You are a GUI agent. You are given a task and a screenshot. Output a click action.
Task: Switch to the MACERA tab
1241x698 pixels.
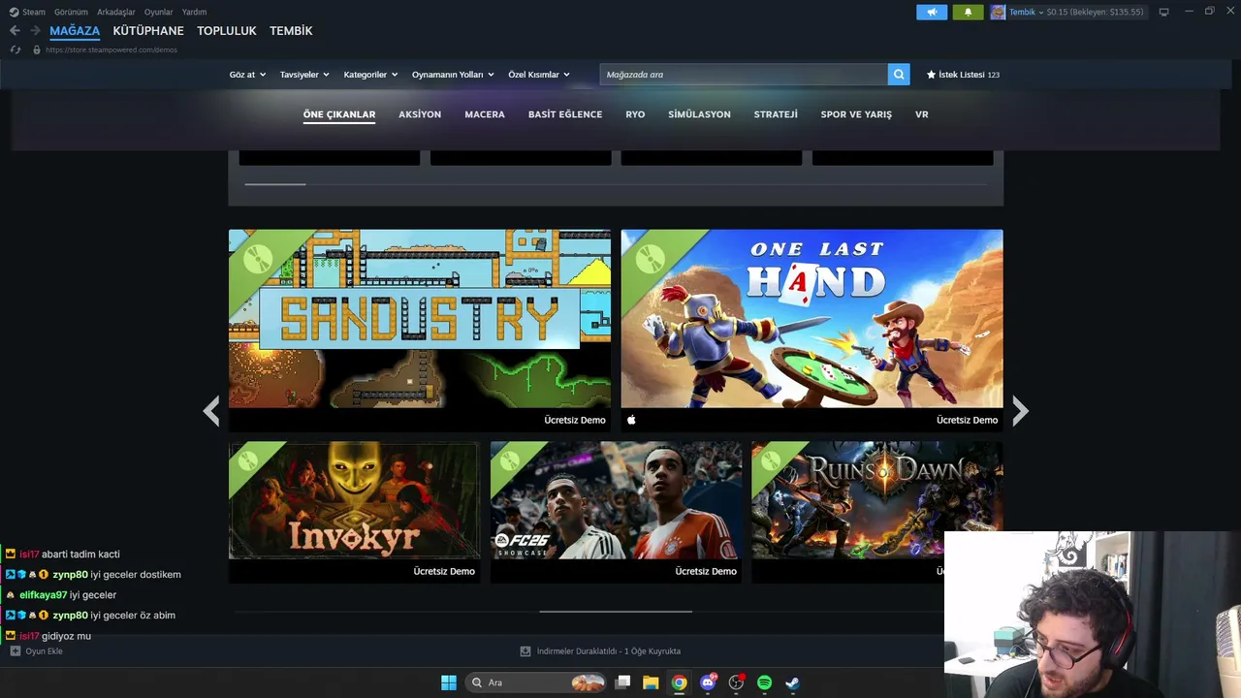point(485,114)
